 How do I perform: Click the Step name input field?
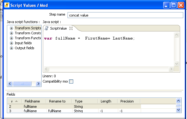point(125,15)
